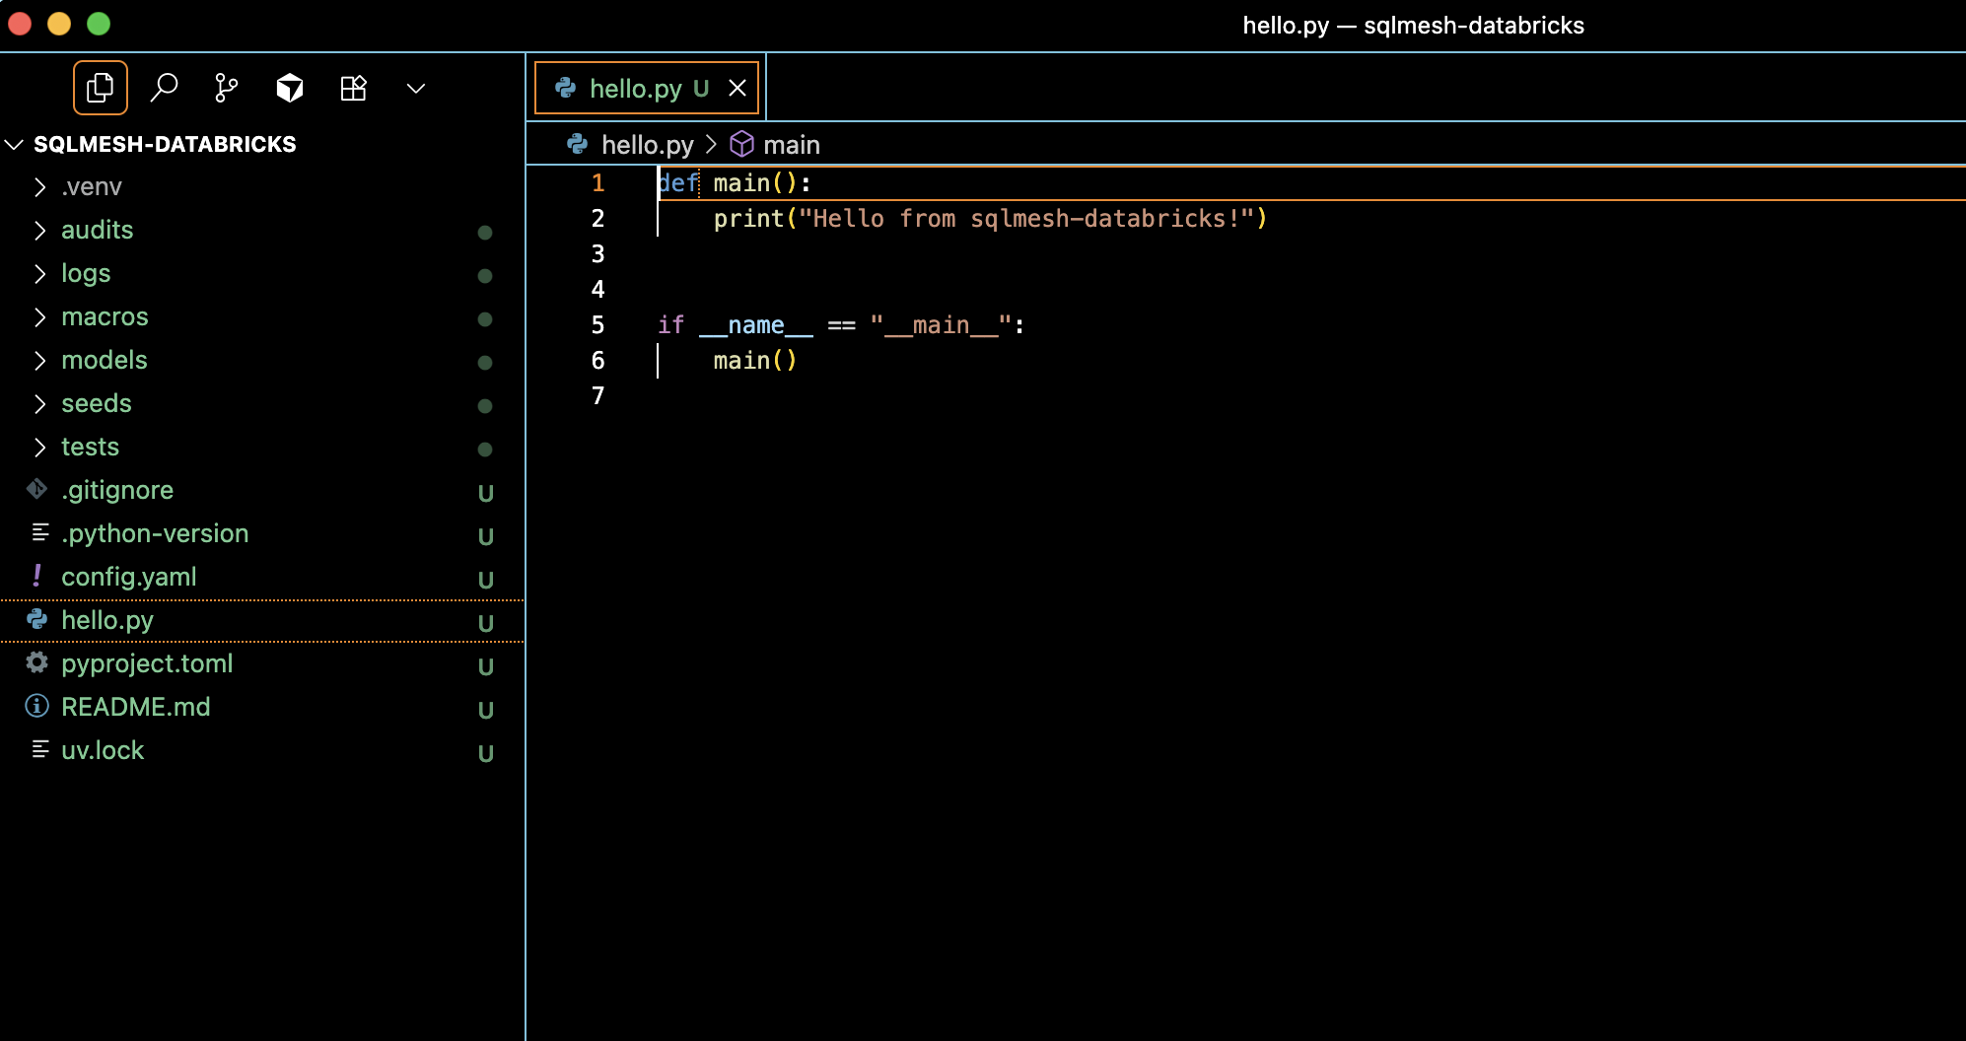Close the hello.py editor tab
1966x1041 pixels.
[737, 89]
